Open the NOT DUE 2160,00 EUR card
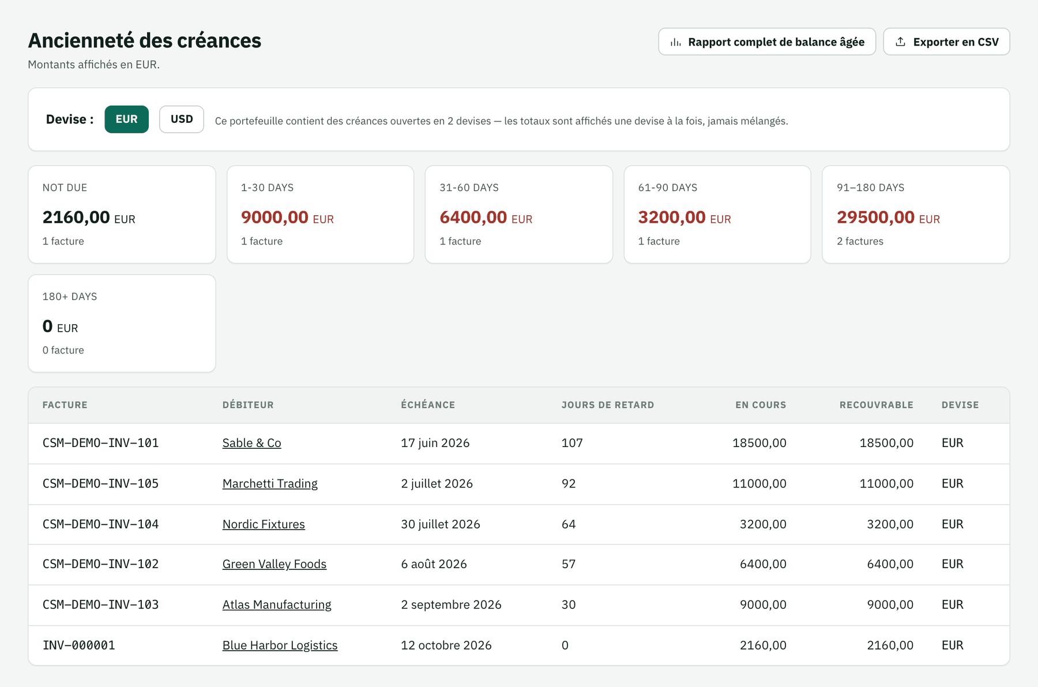 point(122,215)
